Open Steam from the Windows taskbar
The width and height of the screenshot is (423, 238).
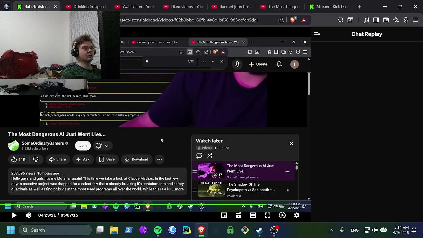coord(259,230)
